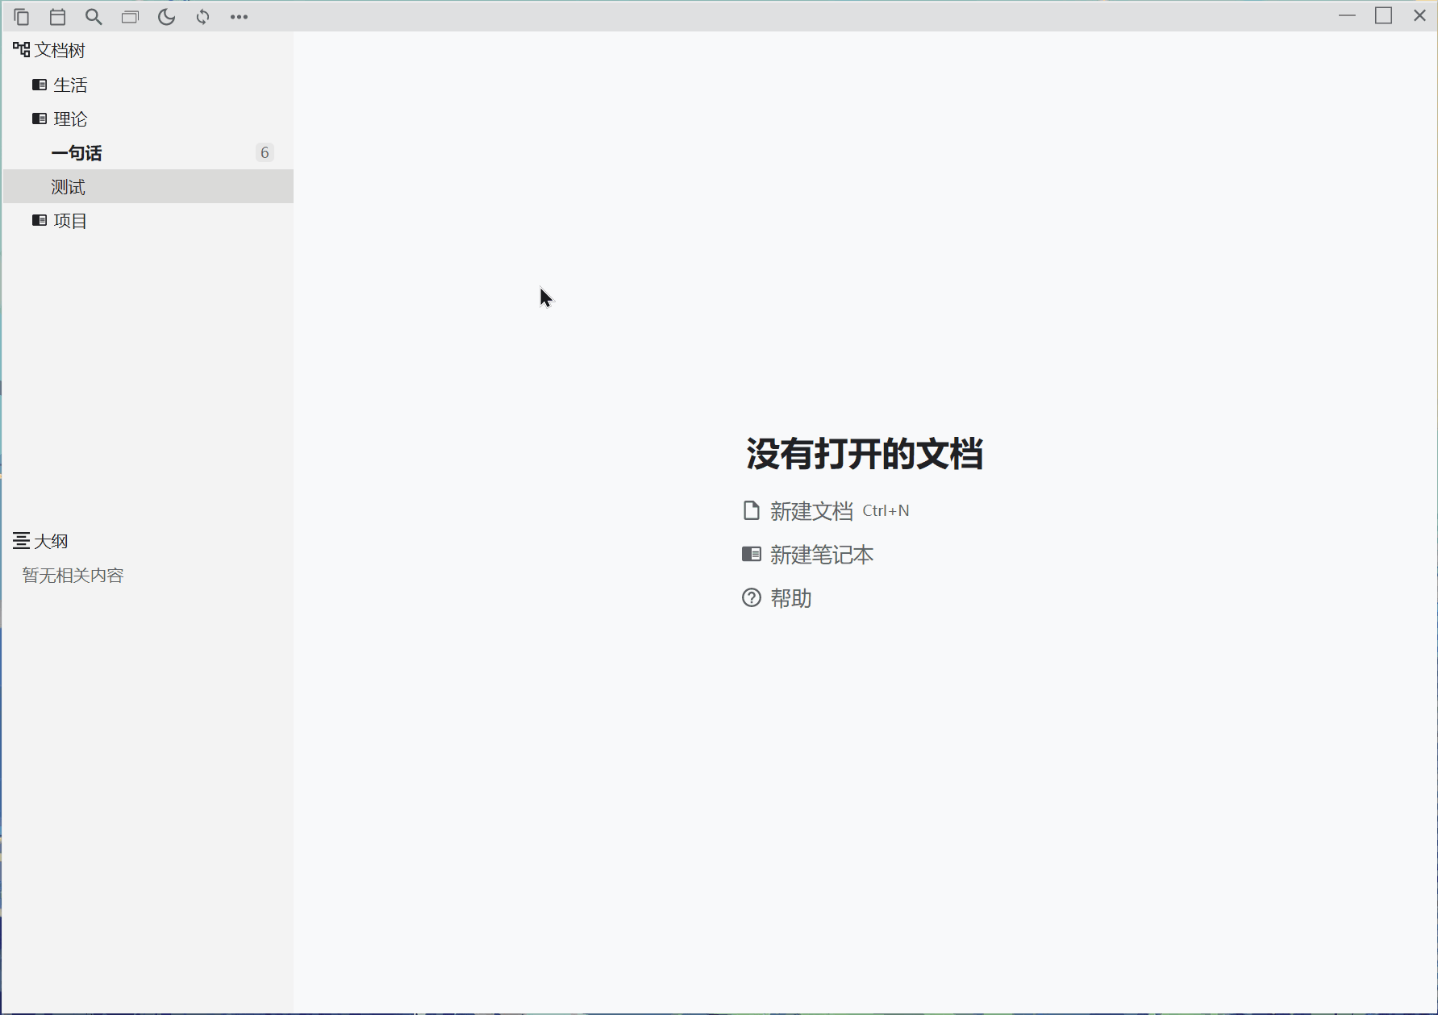The height and width of the screenshot is (1015, 1438).
Task: Maximize the application window
Action: (x=1384, y=16)
